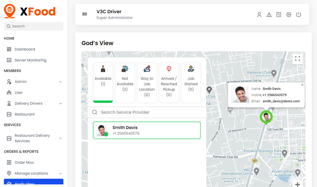Click the power logout icon

[299, 15]
